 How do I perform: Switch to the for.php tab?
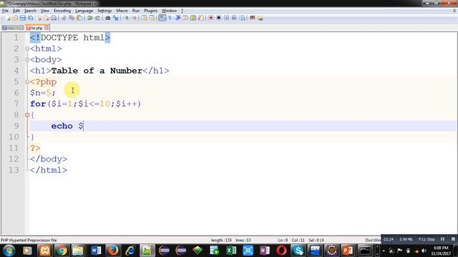point(36,28)
